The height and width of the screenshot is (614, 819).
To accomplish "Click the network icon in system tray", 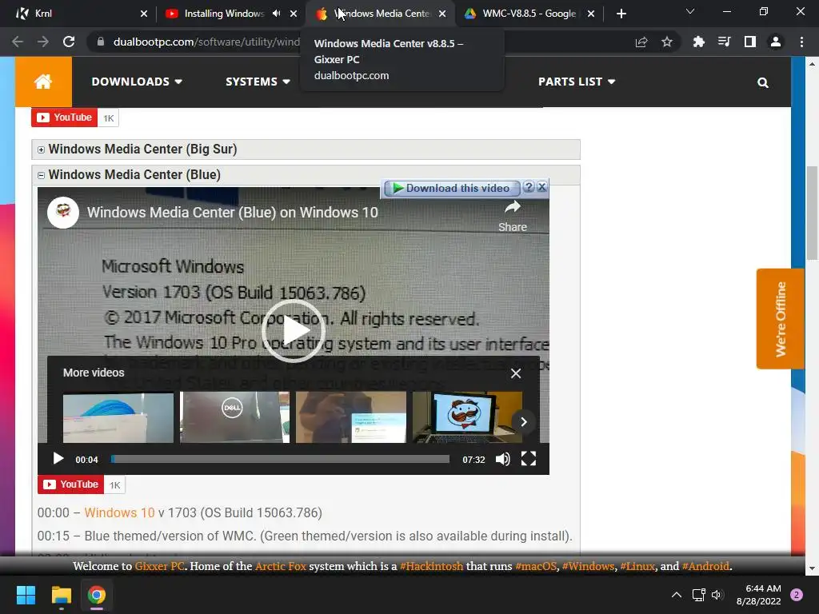I will (x=698, y=595).
